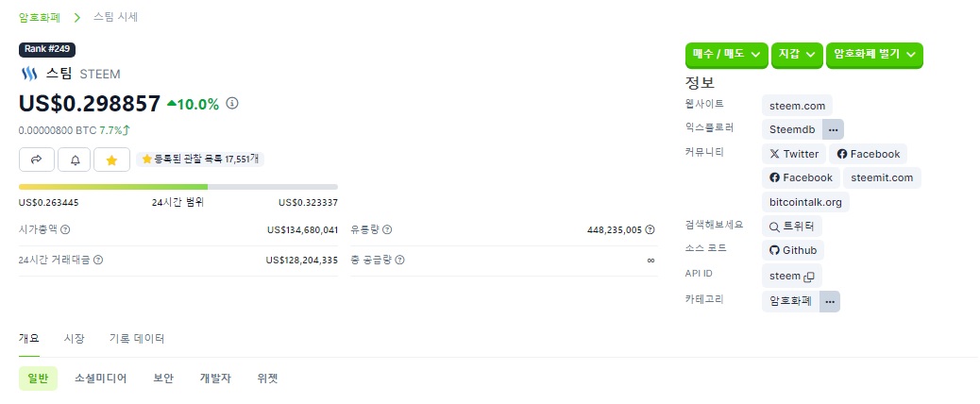Click the US$128,204,335 volume value
Screen dimensions: 980x404
coord(302,260)
